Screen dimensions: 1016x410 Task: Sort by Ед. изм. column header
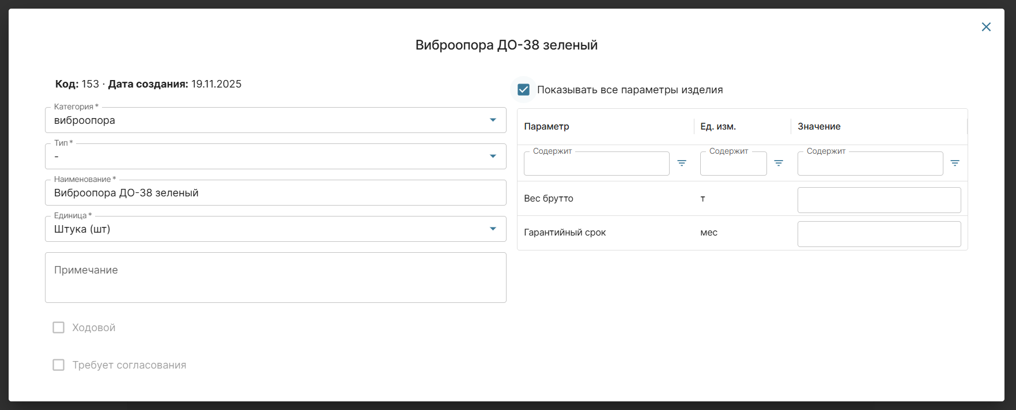[x=718, y=127]
